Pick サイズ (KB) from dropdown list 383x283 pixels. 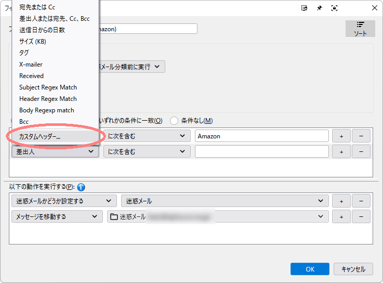[56, 41]
